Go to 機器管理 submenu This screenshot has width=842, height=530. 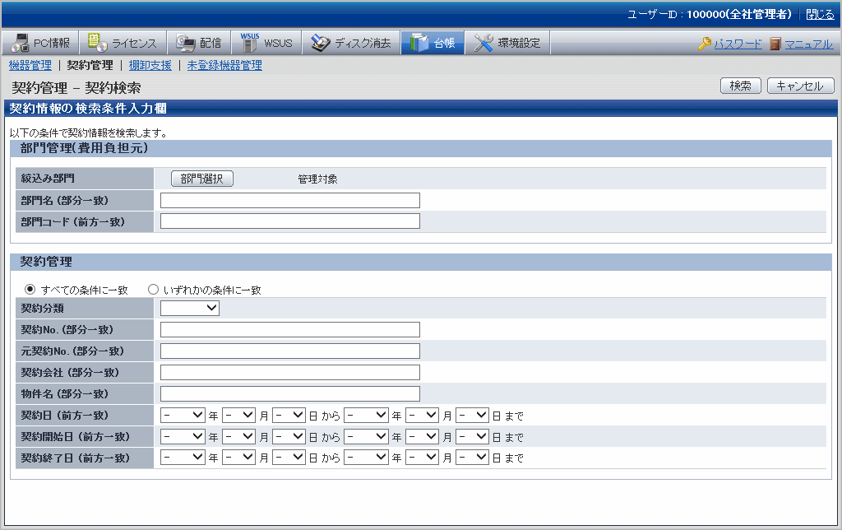point(30,65)
